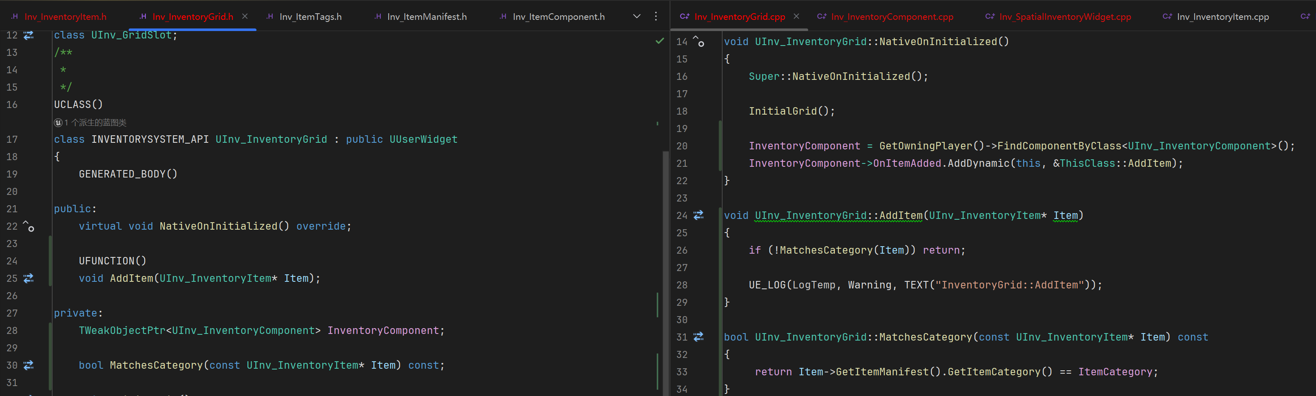Screen dimensions: 1316x396
Task: Click the "InventoryGrid::AddItem" string literal
Action: coord(1009,285)
